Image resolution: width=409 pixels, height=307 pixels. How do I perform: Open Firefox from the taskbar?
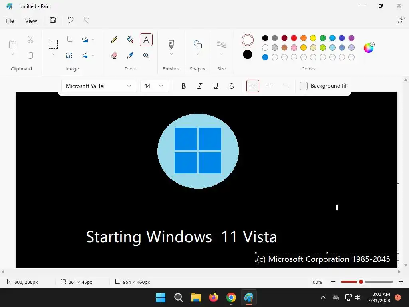pos(214,297)
